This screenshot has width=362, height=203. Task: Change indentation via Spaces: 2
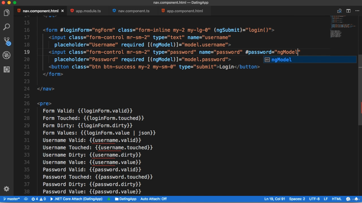pyautogui.click(x=297, y=199)
